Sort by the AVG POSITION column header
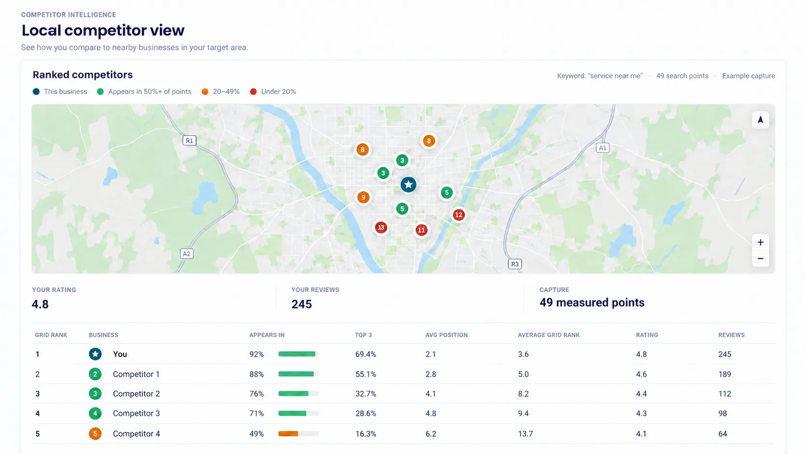The width and height of the screenshot is (806, 454). (x=446, y=335)
